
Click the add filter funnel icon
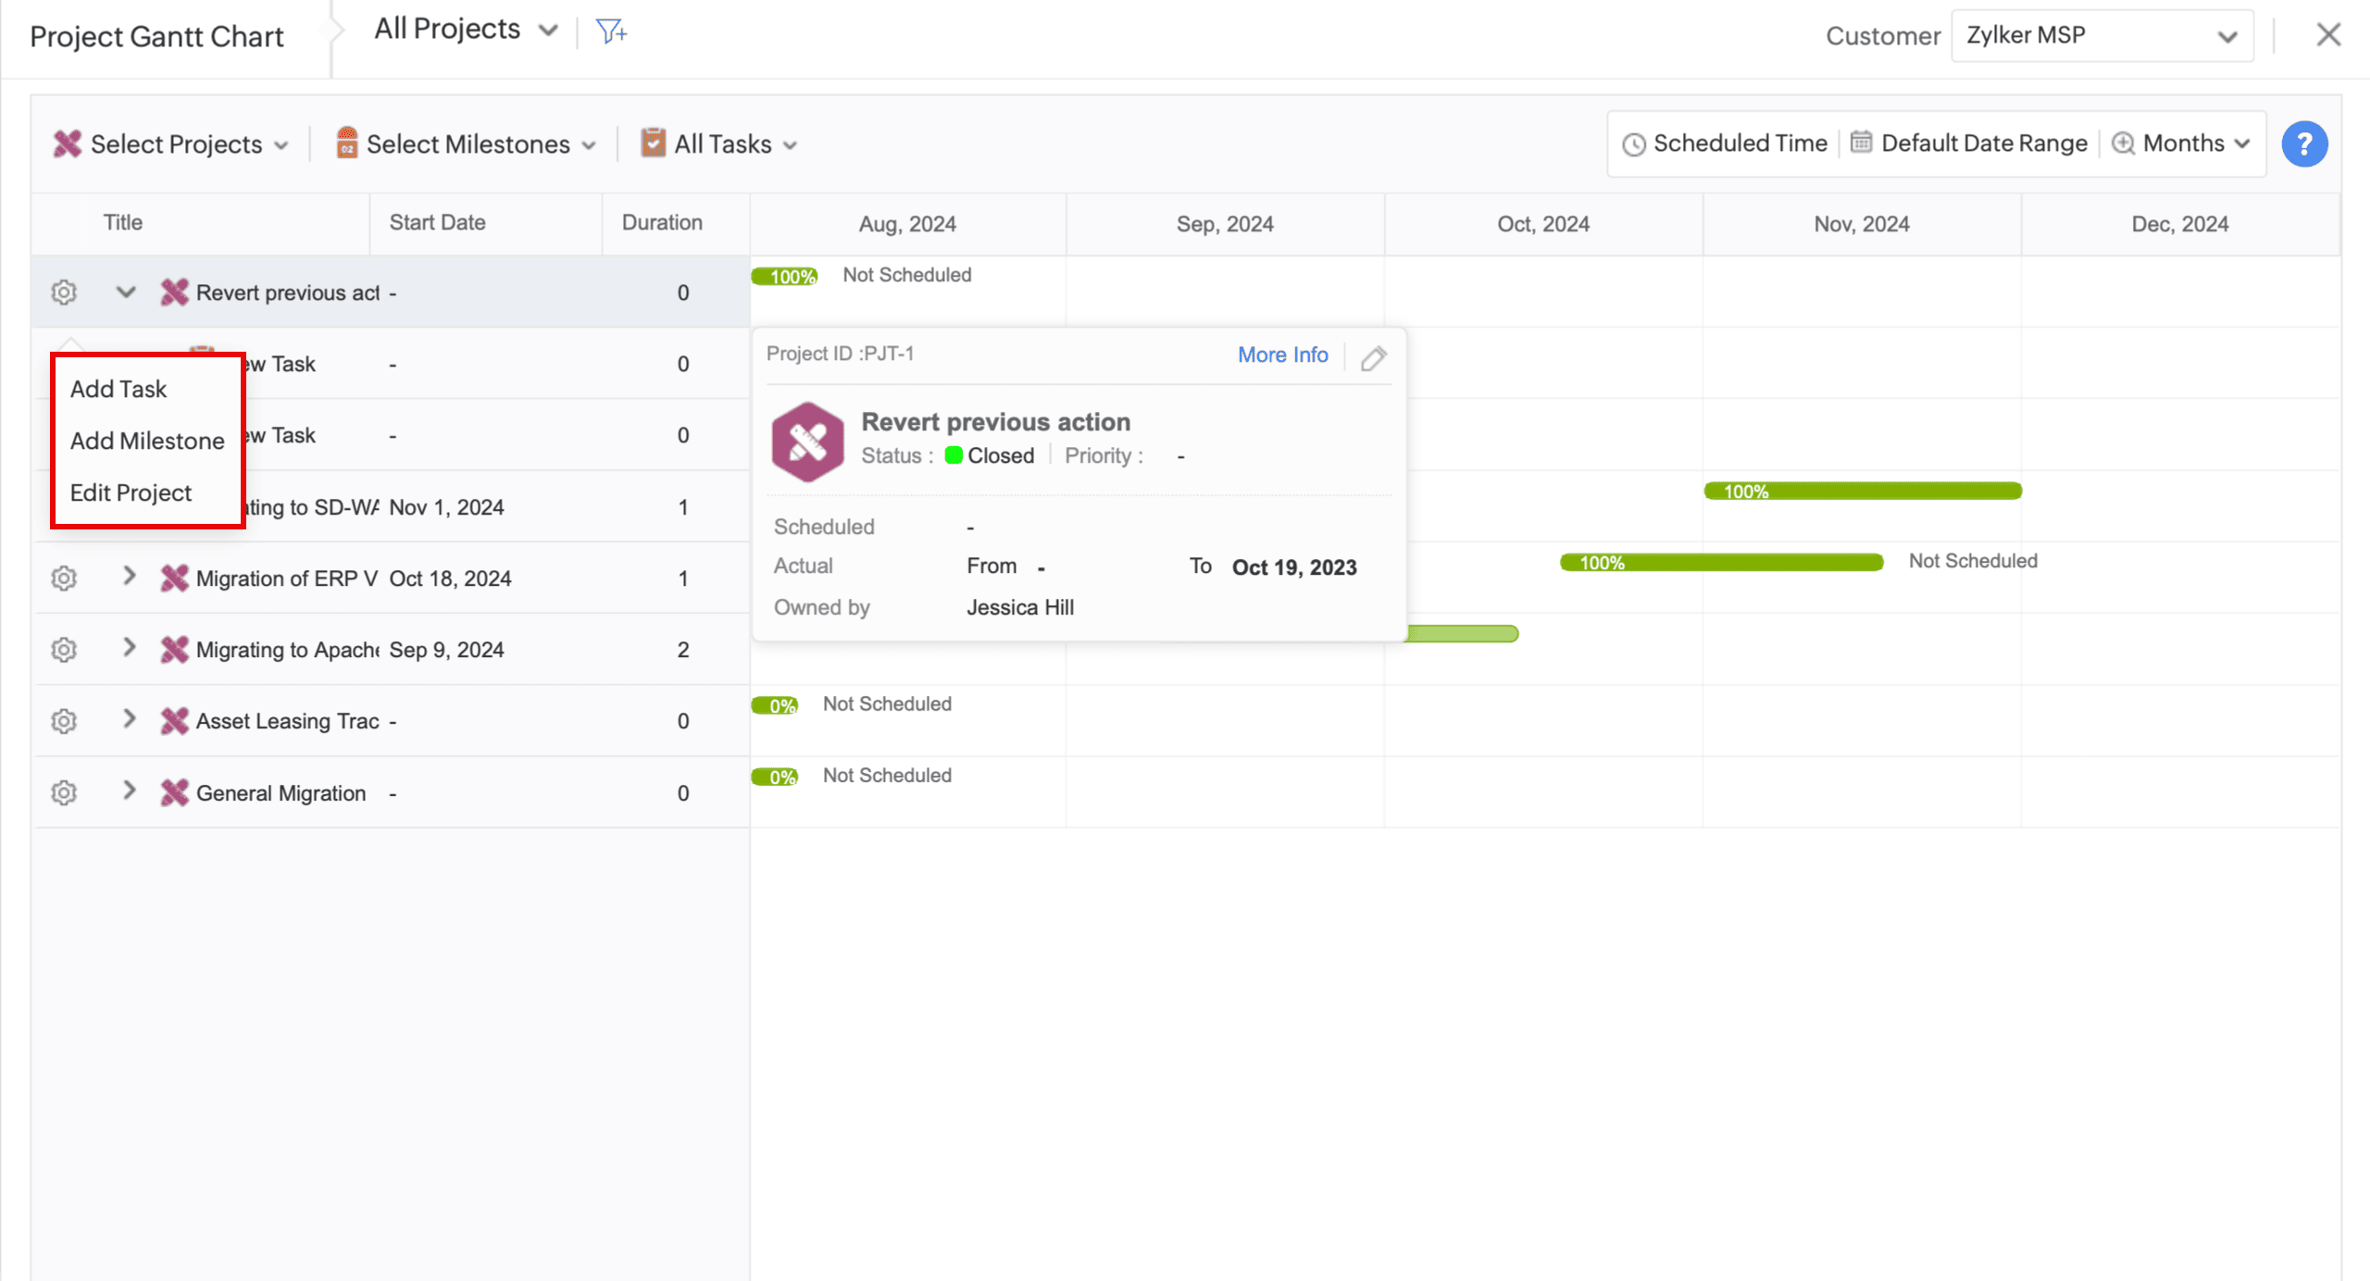pyautogui.click(x=611, y=31)
